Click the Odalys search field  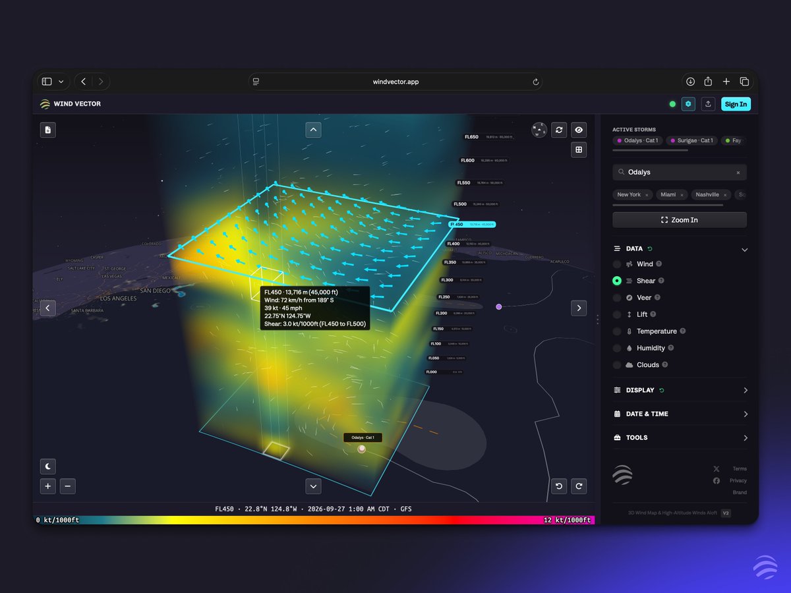pos(680,172)
